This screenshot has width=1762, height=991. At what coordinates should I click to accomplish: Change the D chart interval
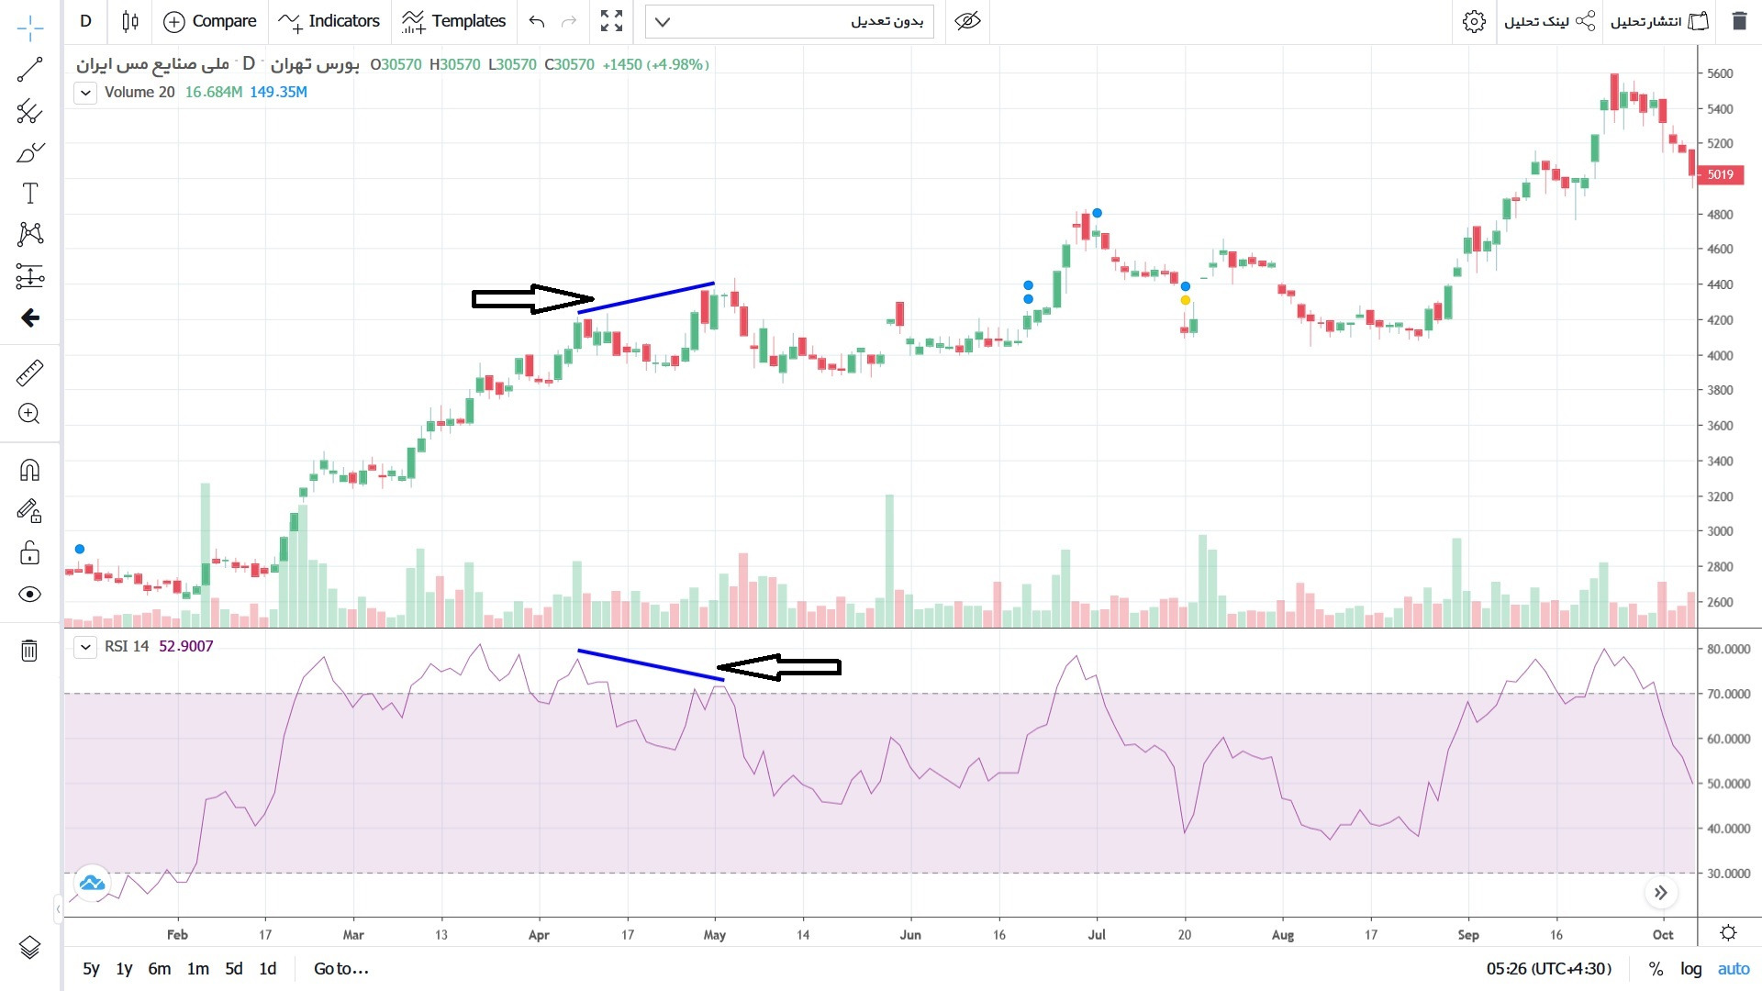coord(85,21)
